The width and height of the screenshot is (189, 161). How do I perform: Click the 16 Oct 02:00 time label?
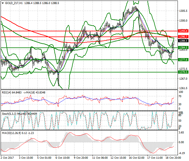[137, 158]
